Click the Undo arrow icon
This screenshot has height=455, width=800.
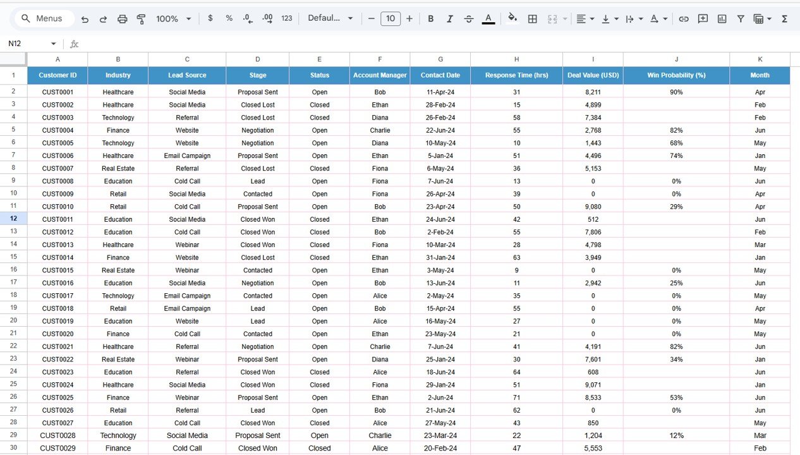tap(85, 19)
